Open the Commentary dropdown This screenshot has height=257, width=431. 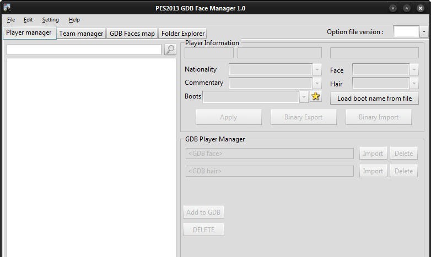pyautogui.click(x=317, y=83)
